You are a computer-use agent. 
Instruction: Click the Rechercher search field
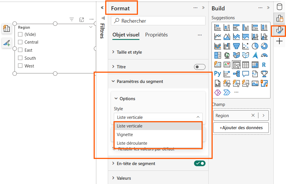tap(158, 21)
